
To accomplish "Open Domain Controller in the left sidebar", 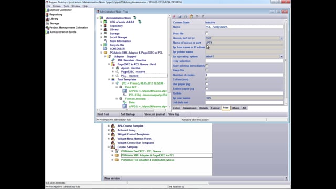I will (x=61, y=10).
